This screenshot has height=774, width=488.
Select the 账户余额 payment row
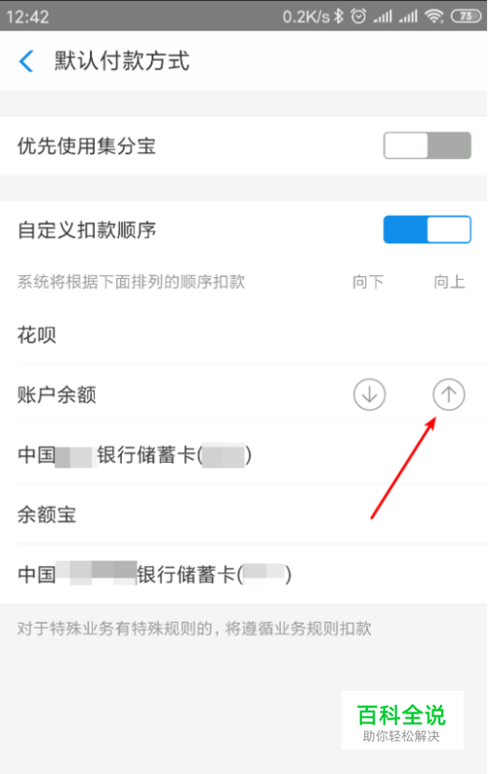[x=244, y=394]
